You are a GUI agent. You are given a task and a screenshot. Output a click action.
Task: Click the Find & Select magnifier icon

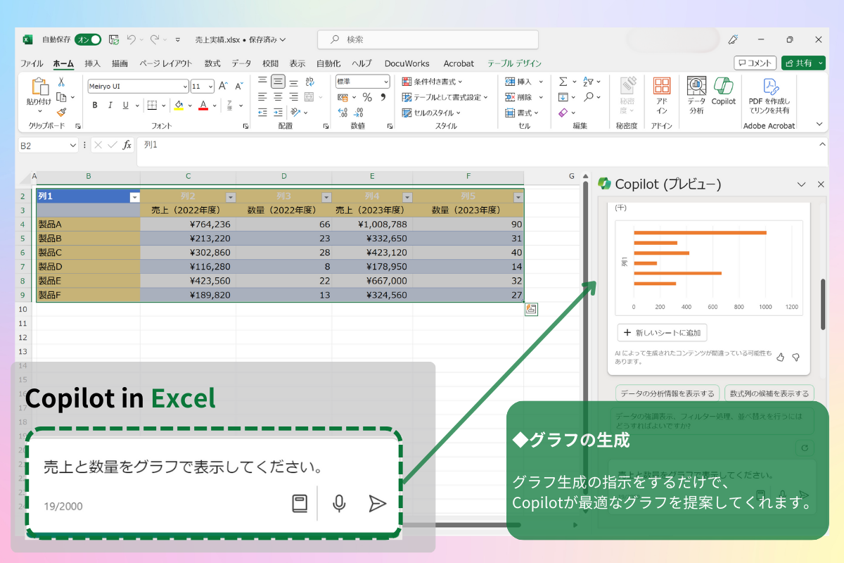(589, 97)
